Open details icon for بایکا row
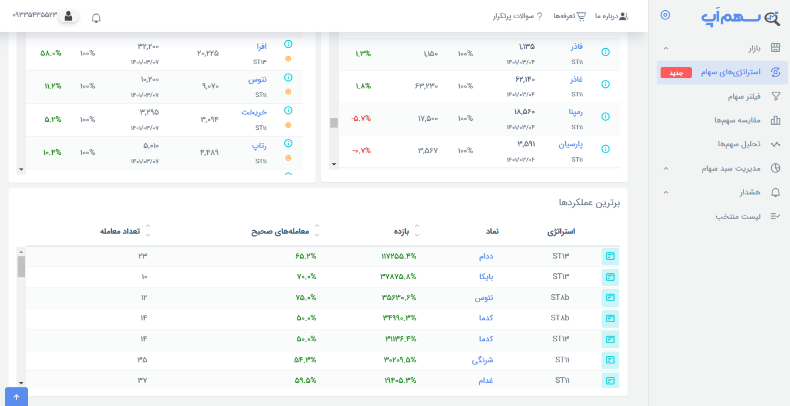Viewport: 790px width, 406px height. [x=610, y=277]
